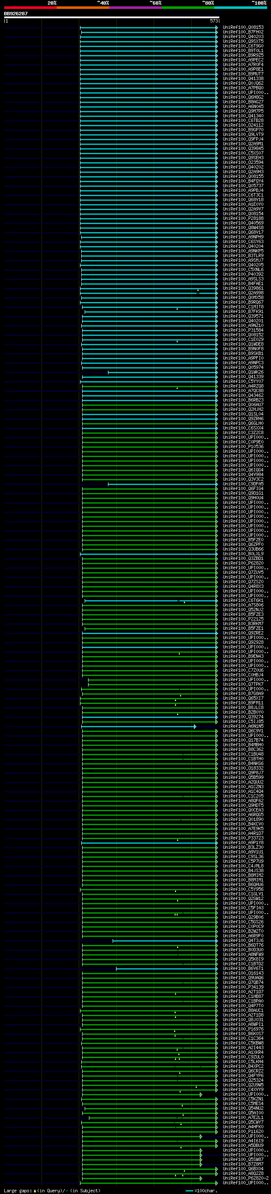Image resolution: width=271 pixels, height=1194 pixels.
Task: Open hit UniRef100_Q39274
Action: pos(243,717)
